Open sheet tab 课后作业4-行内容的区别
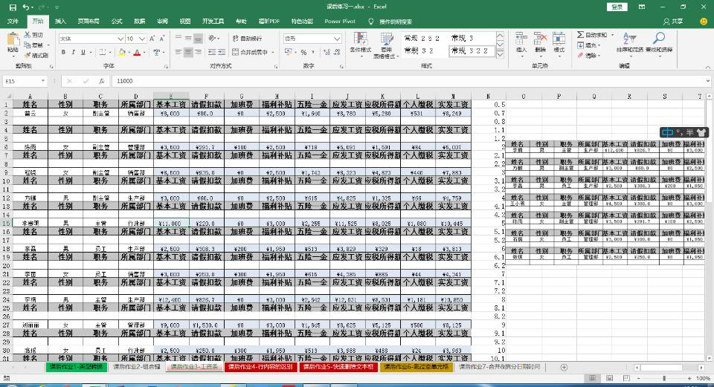The height and width of the screenshot is (387, 714). (x=260, y=367)
